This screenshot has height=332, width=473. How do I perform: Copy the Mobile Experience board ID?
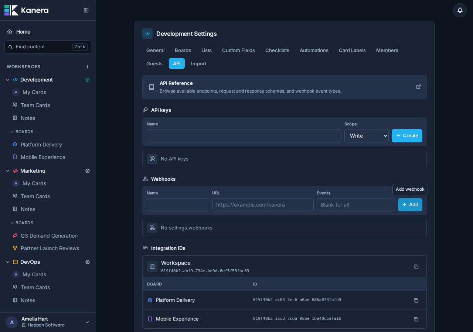[x=416, y=319]
